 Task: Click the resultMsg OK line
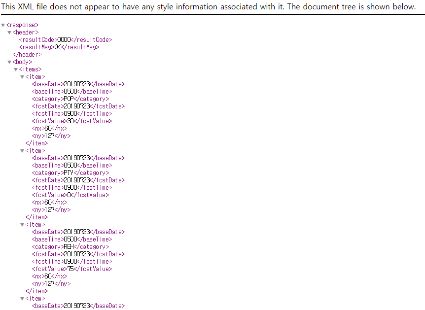[x=59, y=47]
